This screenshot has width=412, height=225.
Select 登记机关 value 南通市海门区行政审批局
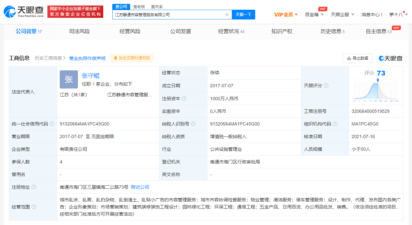pyautogui.click(x=235, y=162)
